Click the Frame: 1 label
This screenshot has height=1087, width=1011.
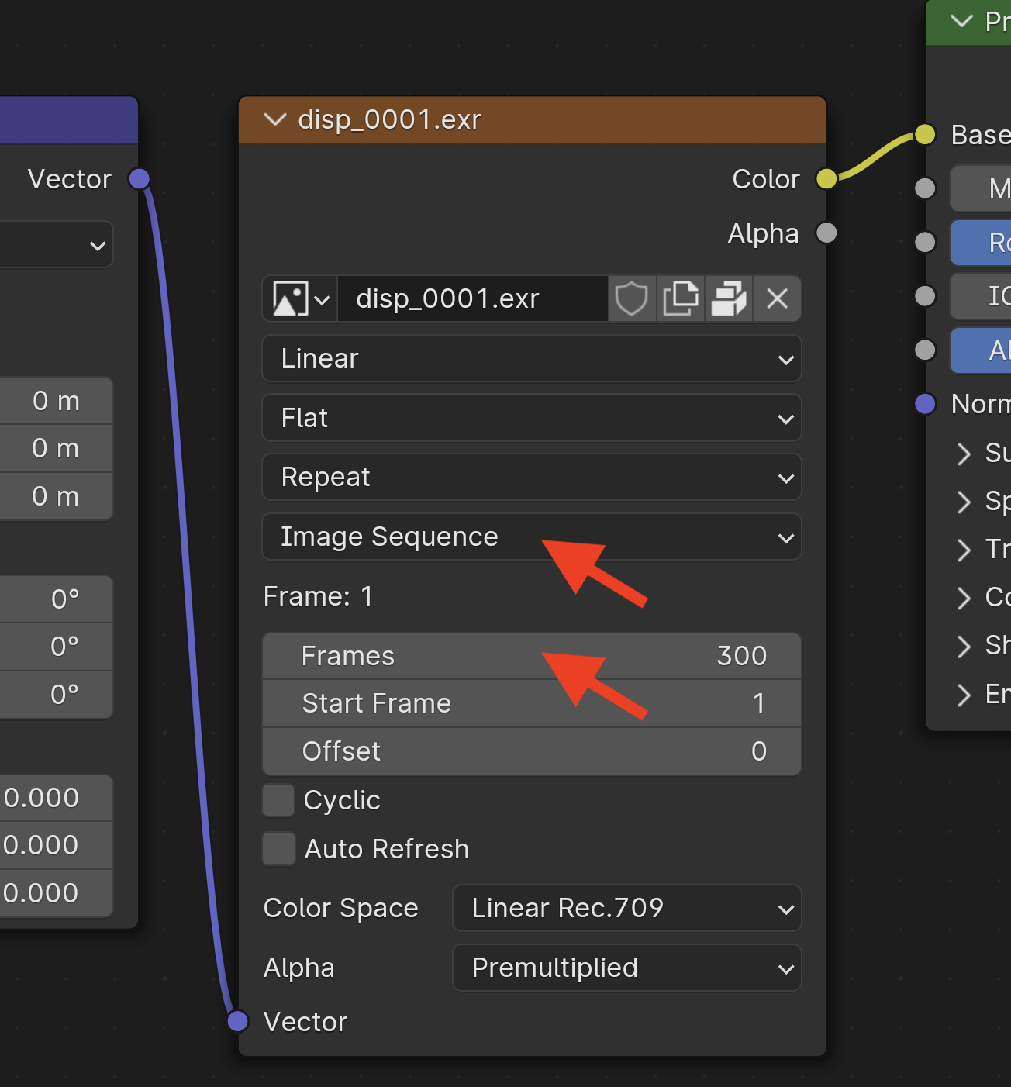coord(318,596)
